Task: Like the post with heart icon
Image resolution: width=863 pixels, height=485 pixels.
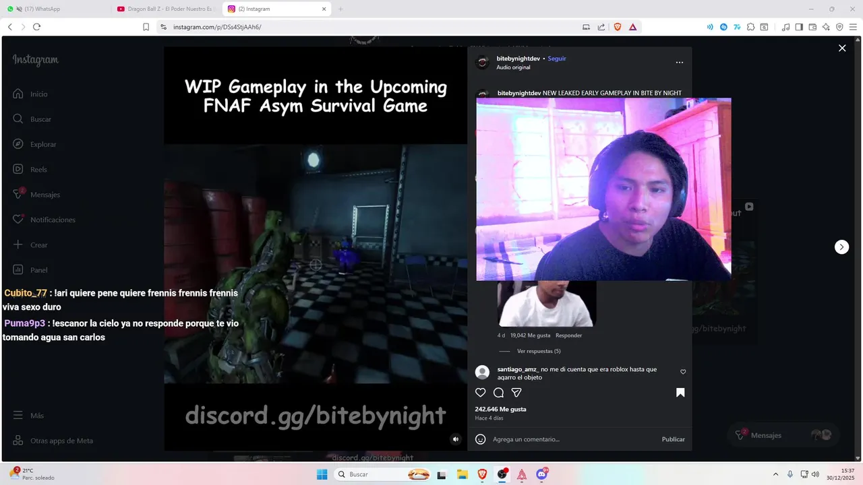Action: (481, 393)
